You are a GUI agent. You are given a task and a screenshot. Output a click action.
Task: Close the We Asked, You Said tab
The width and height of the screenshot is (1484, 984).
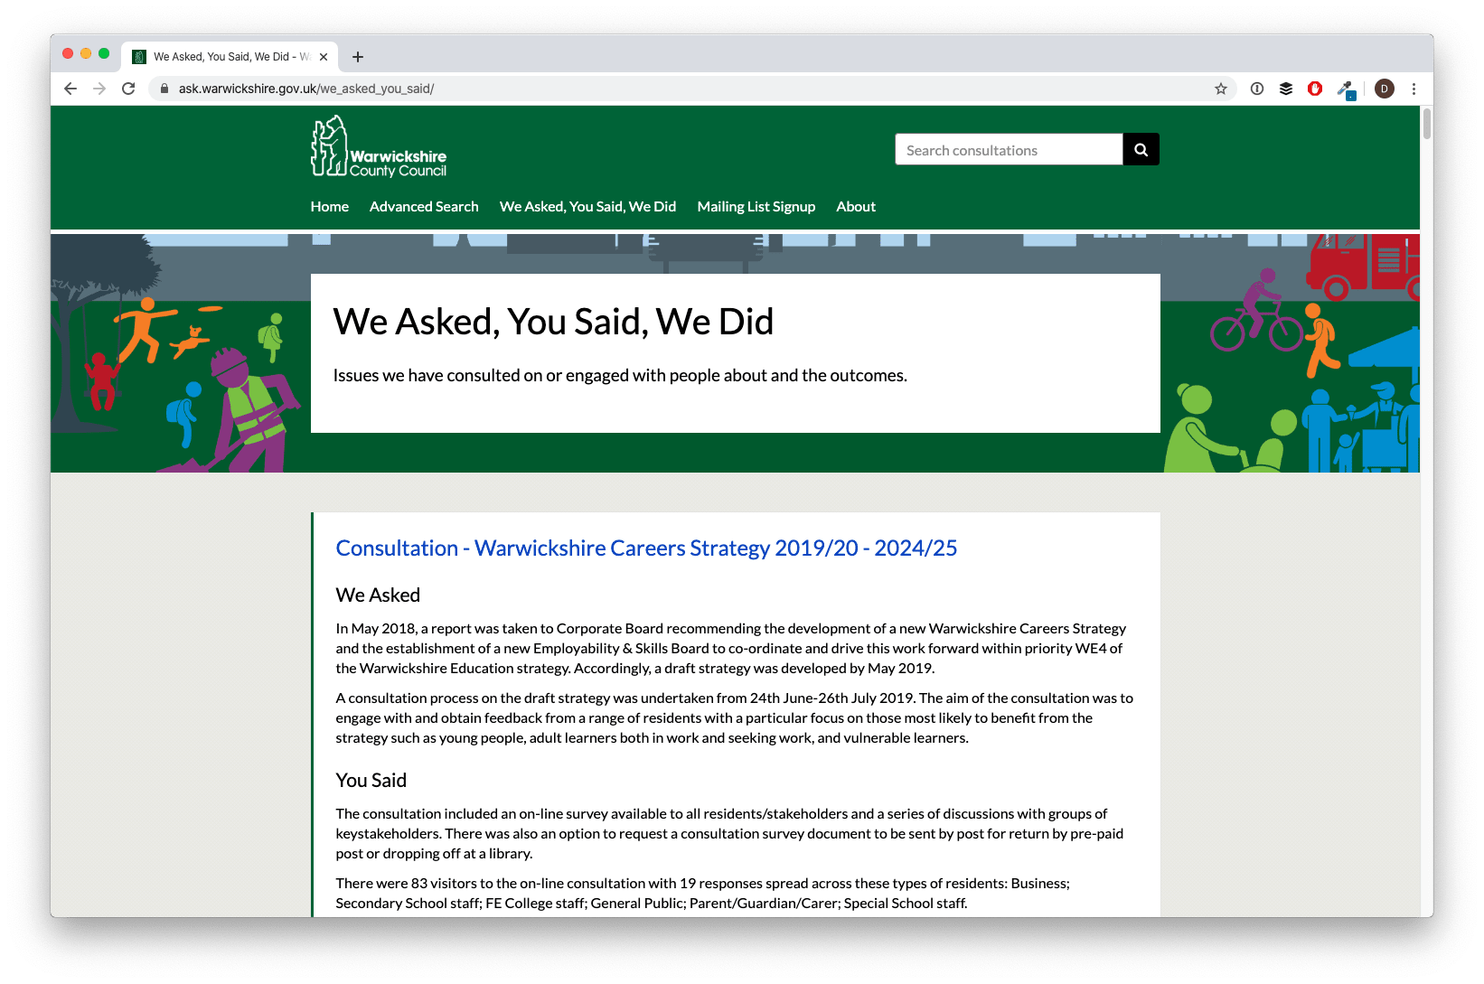324,57
